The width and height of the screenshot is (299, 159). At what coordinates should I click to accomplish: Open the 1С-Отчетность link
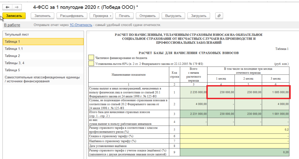(x=81, y=25)
